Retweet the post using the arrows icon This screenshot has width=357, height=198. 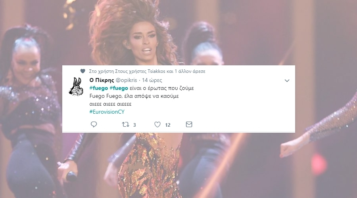(125, 124)
